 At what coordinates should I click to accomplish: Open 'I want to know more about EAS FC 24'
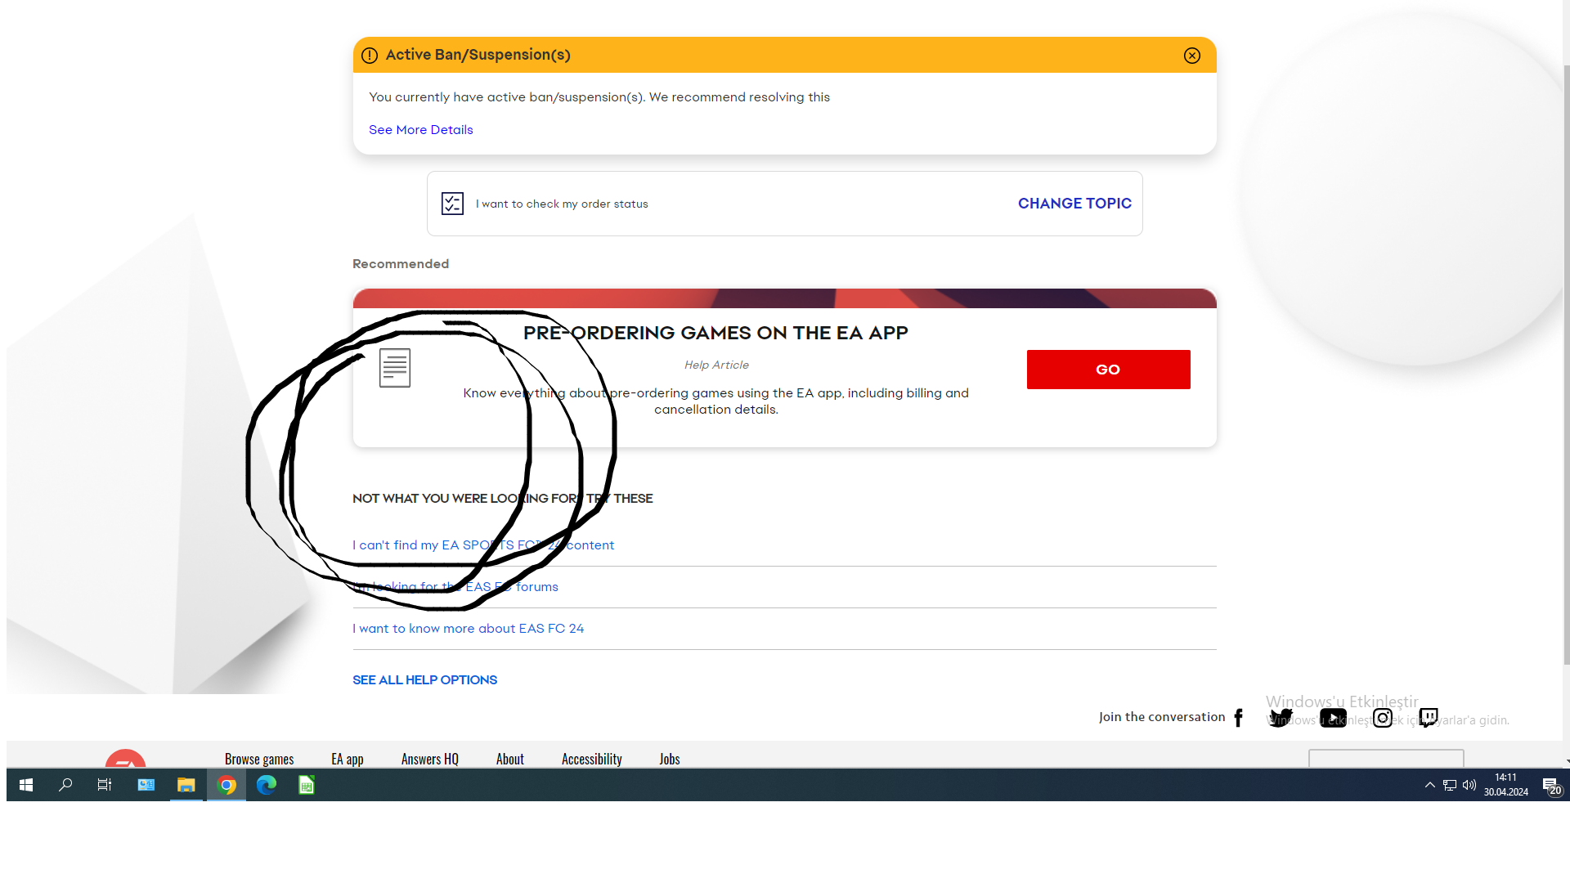point(468,629)
